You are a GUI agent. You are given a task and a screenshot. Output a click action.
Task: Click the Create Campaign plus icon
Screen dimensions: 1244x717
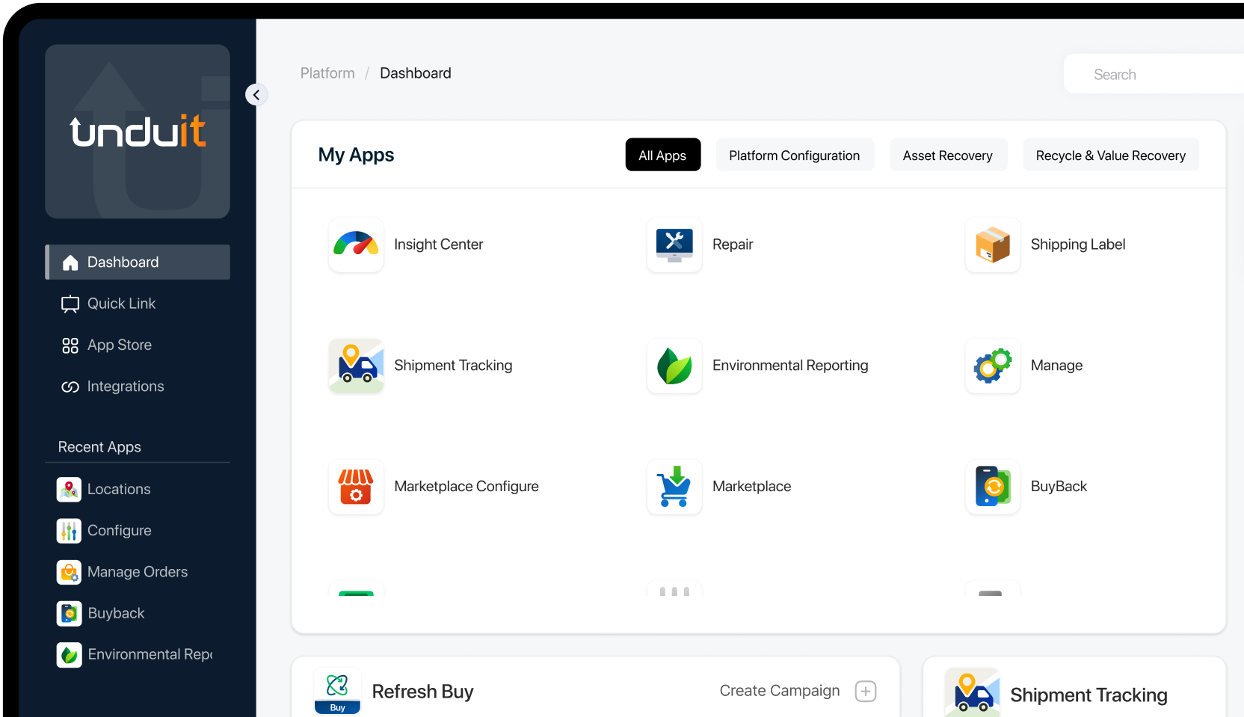click(x=866, y=692)
